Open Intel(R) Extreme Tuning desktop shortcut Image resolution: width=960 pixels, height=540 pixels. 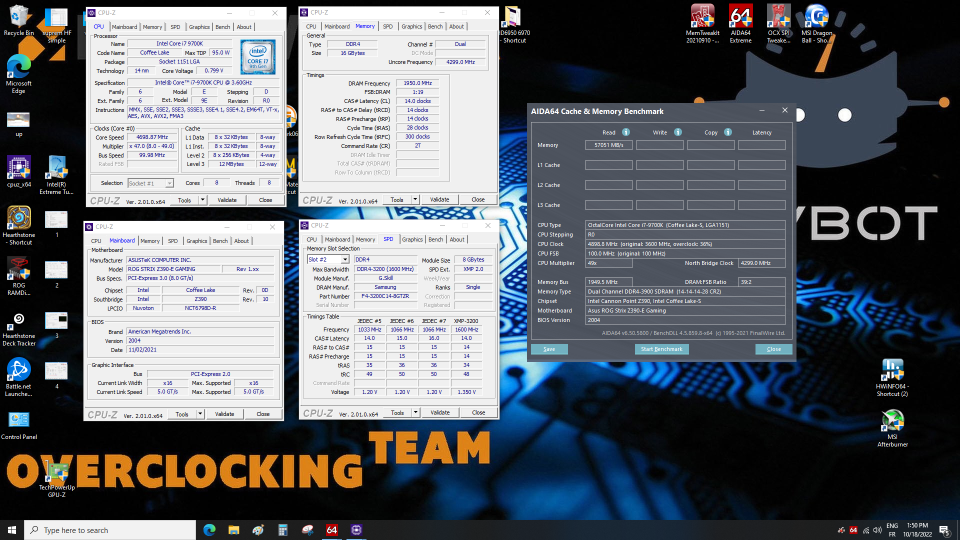point(56,174)
